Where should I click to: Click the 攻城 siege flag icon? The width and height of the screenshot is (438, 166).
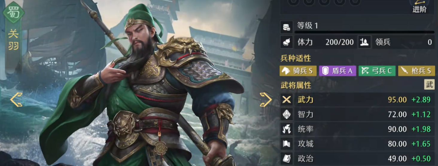pos(287,144)
